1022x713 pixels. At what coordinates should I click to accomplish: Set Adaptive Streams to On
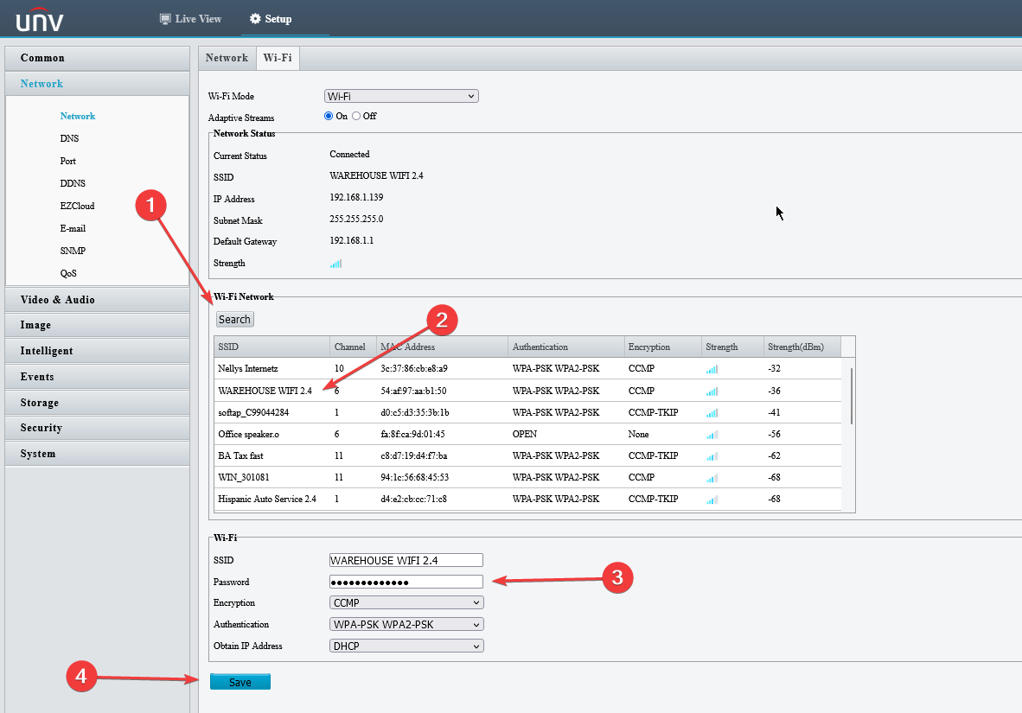(329, 116)
